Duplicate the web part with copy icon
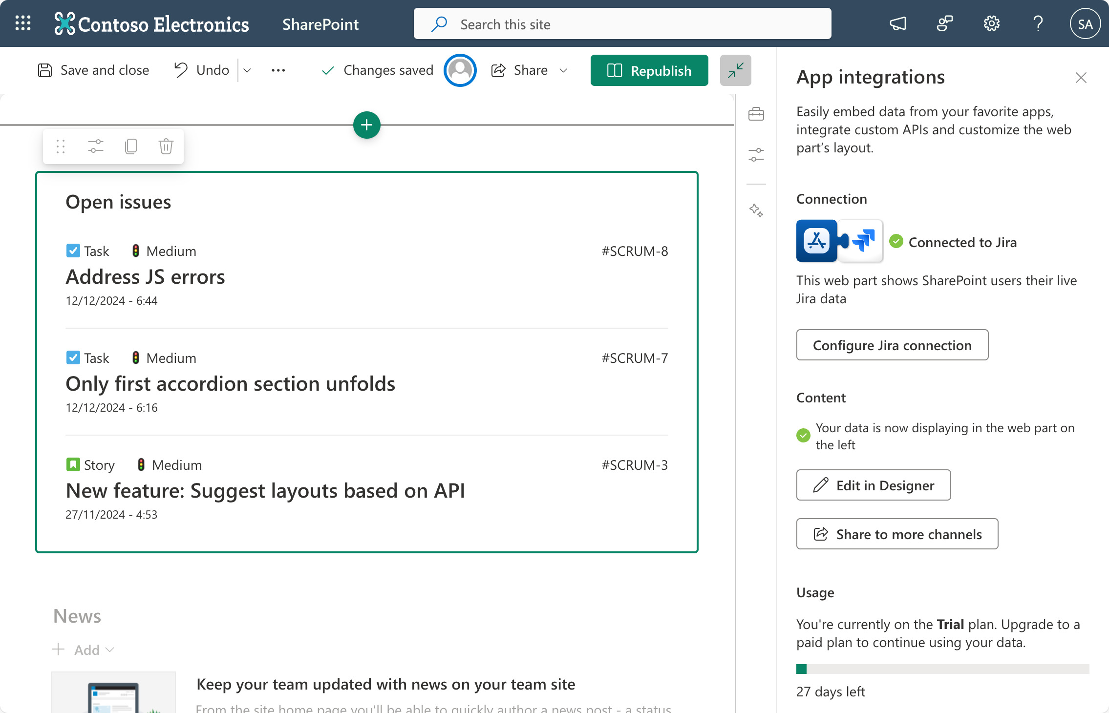Screen dimensions: 1109x713 [x=131, y=147]
